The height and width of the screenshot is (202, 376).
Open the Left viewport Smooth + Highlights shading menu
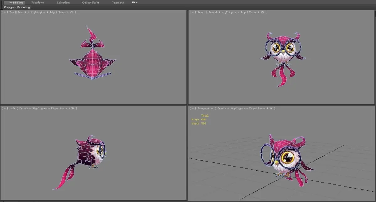click(48, 109)
